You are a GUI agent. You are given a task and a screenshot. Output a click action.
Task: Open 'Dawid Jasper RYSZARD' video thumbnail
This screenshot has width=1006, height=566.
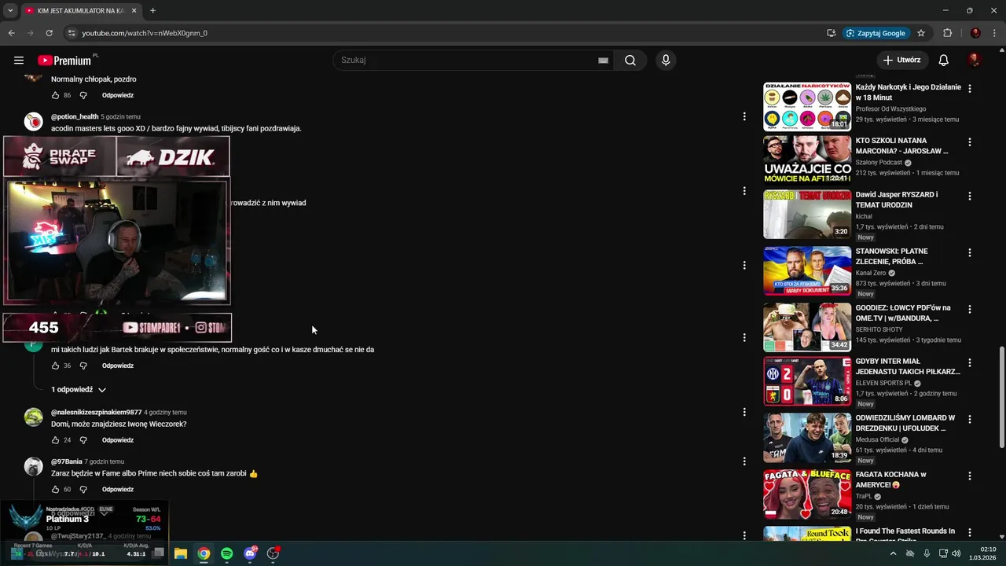point(807,214)
